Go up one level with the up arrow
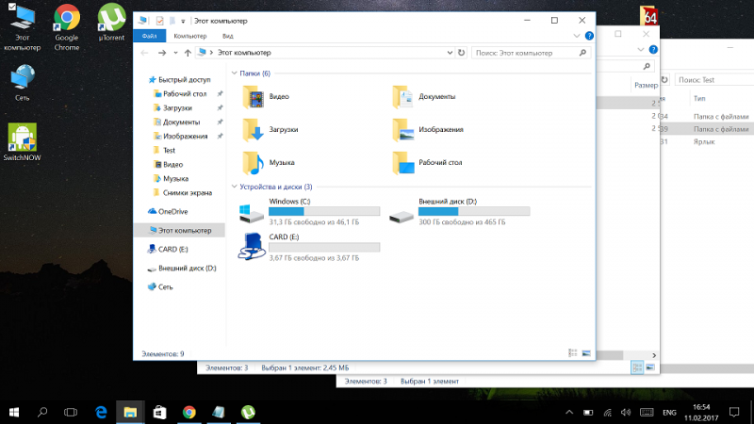 pos(188,53)
